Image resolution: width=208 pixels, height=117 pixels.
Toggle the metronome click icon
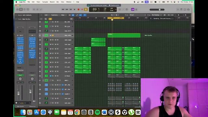click(x=136, y=9)
